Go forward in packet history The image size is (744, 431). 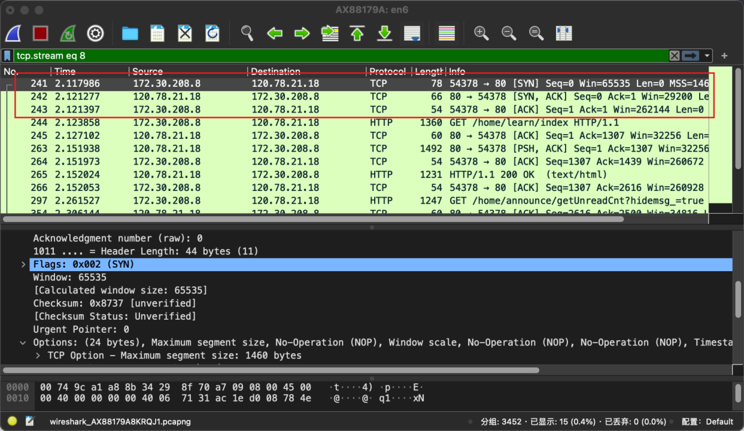coord(302,33)
